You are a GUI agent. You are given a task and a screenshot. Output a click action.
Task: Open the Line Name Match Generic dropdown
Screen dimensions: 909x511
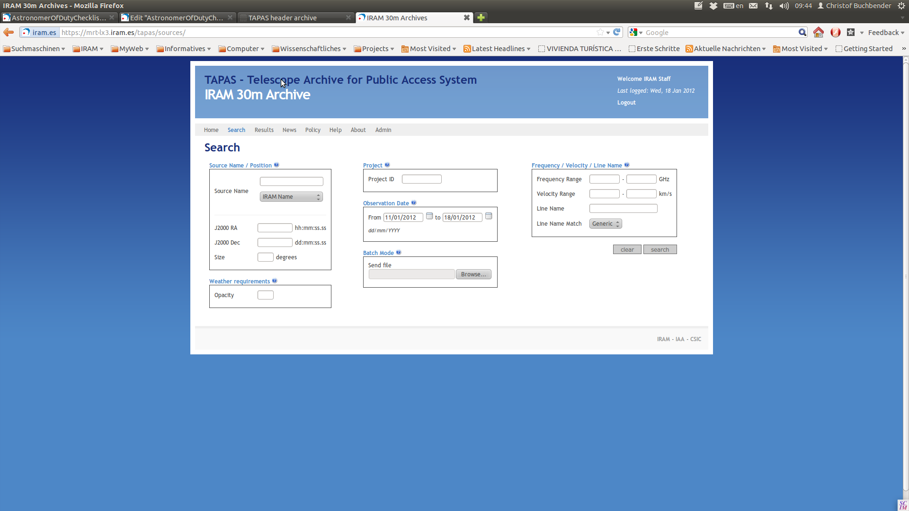click(605, 224)
